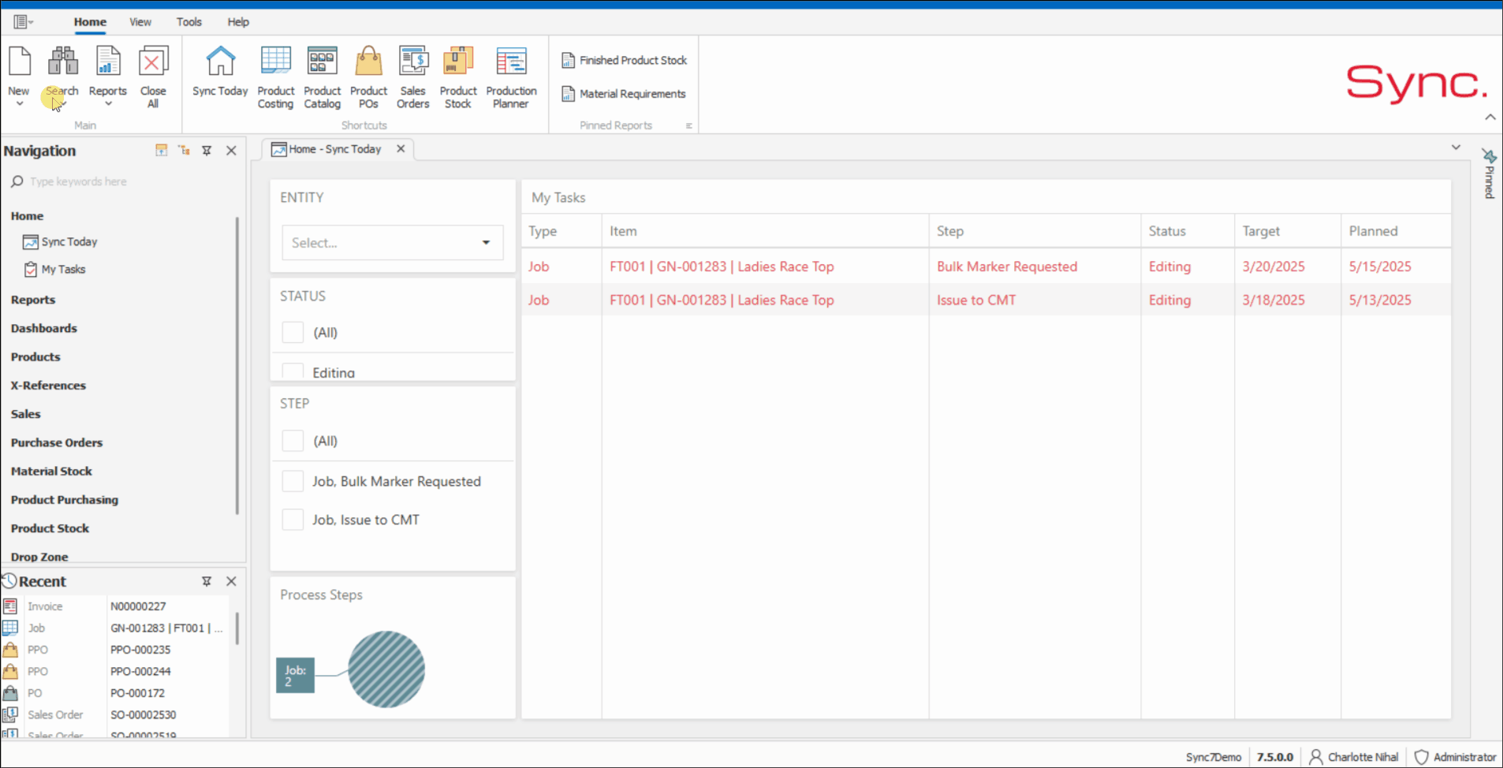
Task: Click the Close All icon
Action: (x=153, y=62)
